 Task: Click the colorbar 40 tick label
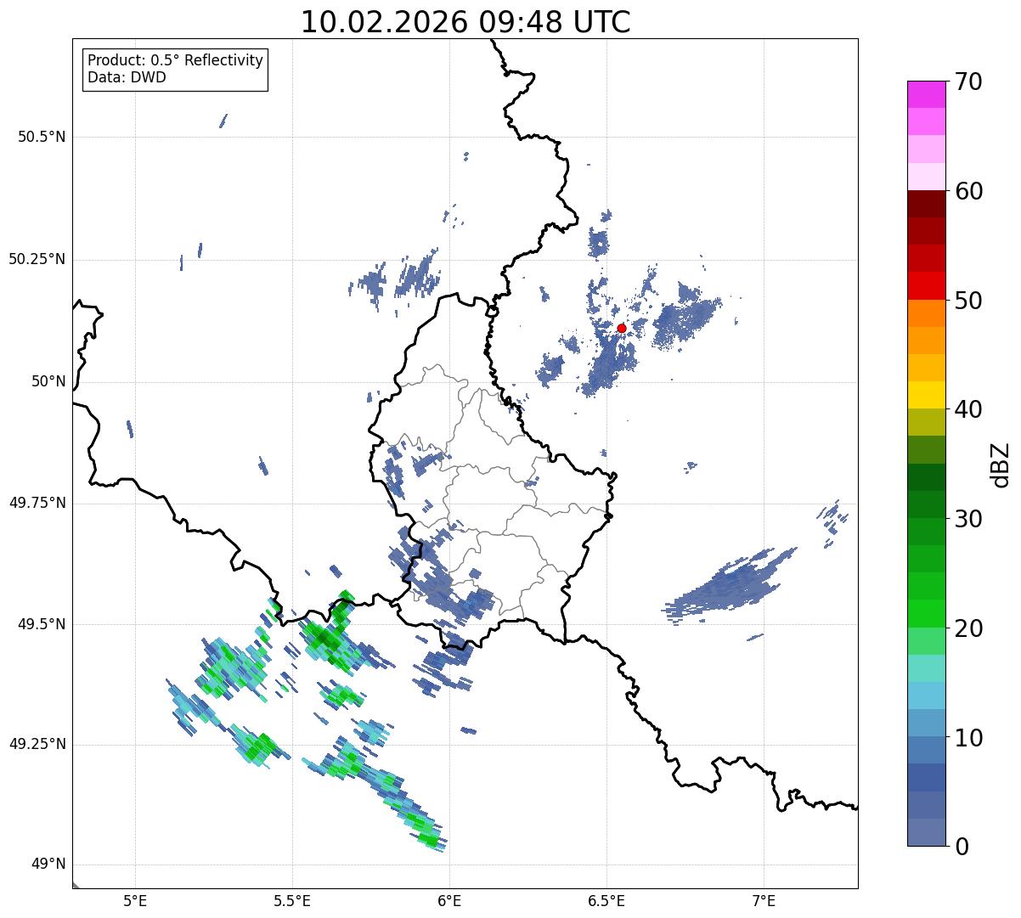tap(968, 410)
